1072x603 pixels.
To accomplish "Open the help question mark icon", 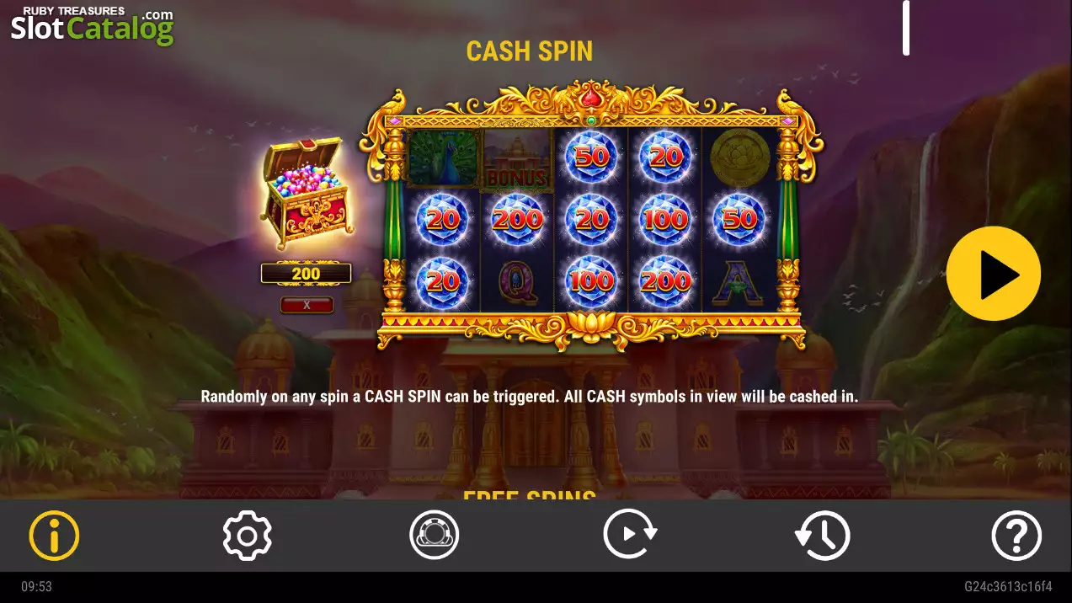I will pos(1016,536).
